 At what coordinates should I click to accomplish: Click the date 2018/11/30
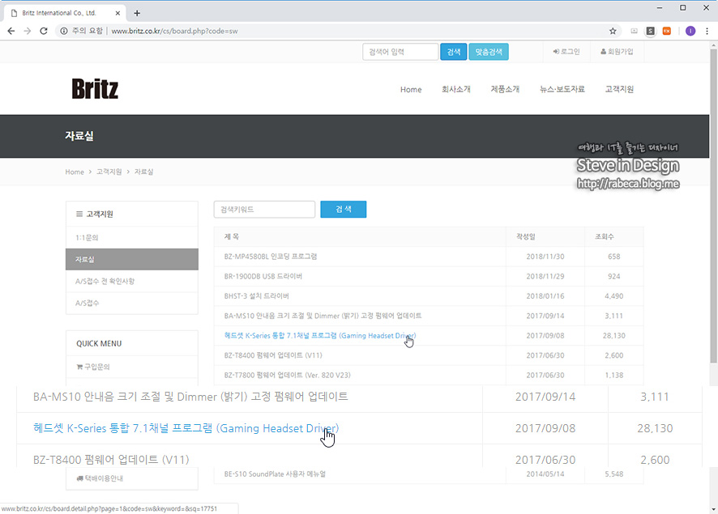(x=545, y=257)
